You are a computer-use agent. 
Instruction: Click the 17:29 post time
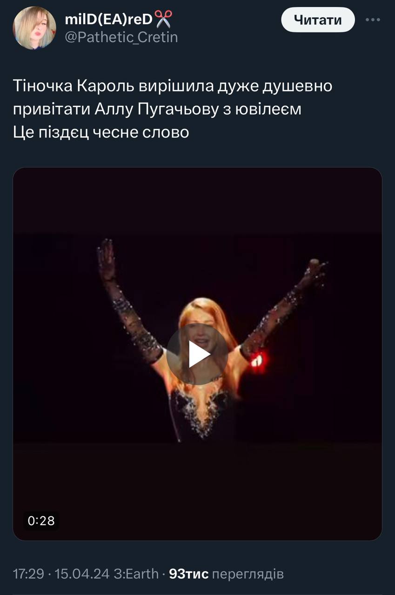tap(27, 574)
